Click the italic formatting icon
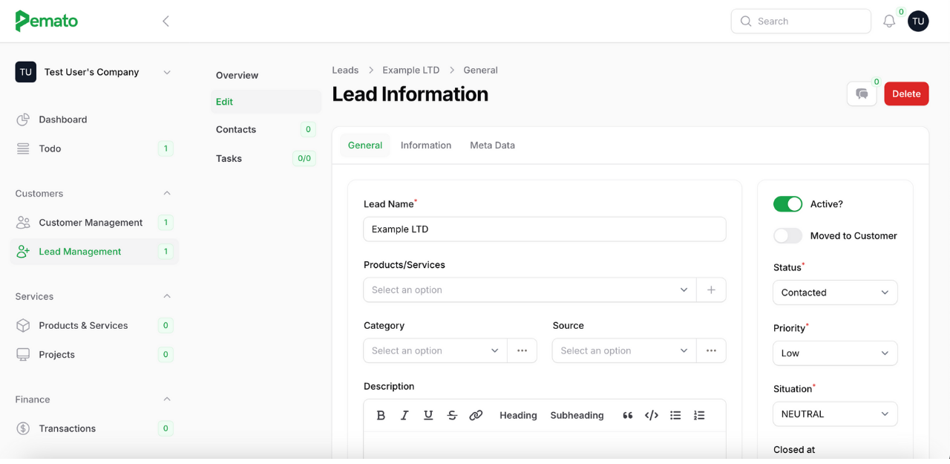The width and height of the screenshot is (950, 464). click(404, 415)
